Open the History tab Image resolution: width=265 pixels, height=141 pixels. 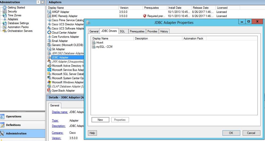(x=164, y=31)
